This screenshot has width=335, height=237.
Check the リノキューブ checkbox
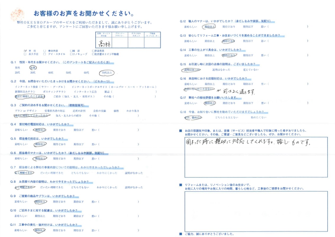pos(71,54)
